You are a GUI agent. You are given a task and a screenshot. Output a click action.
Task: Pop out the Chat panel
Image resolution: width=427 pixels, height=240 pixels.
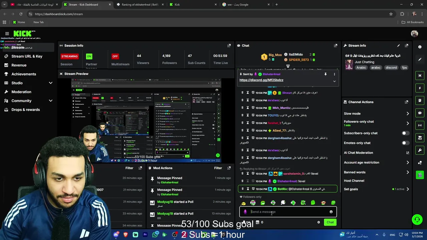[x=335, y=46]
